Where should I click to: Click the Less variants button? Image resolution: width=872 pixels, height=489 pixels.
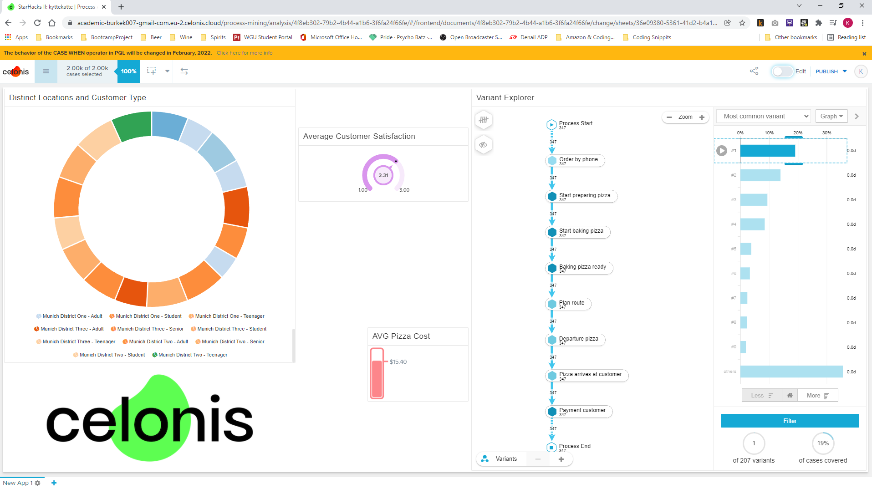tap(762, 395)
